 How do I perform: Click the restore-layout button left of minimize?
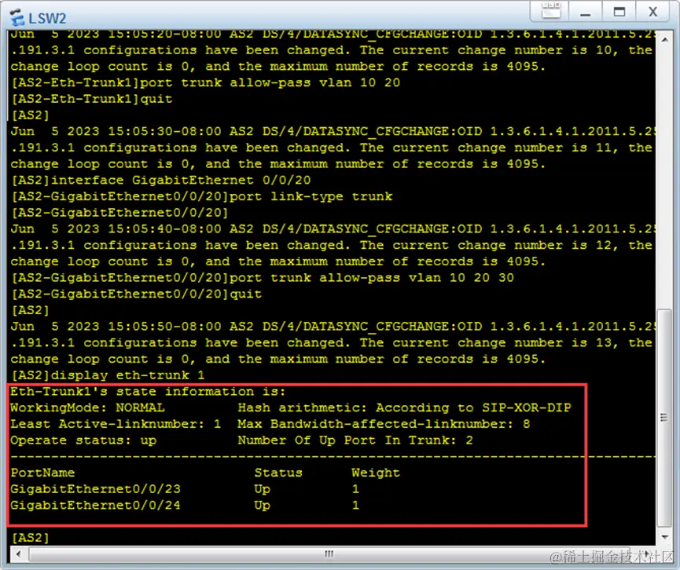pos(551,11)
